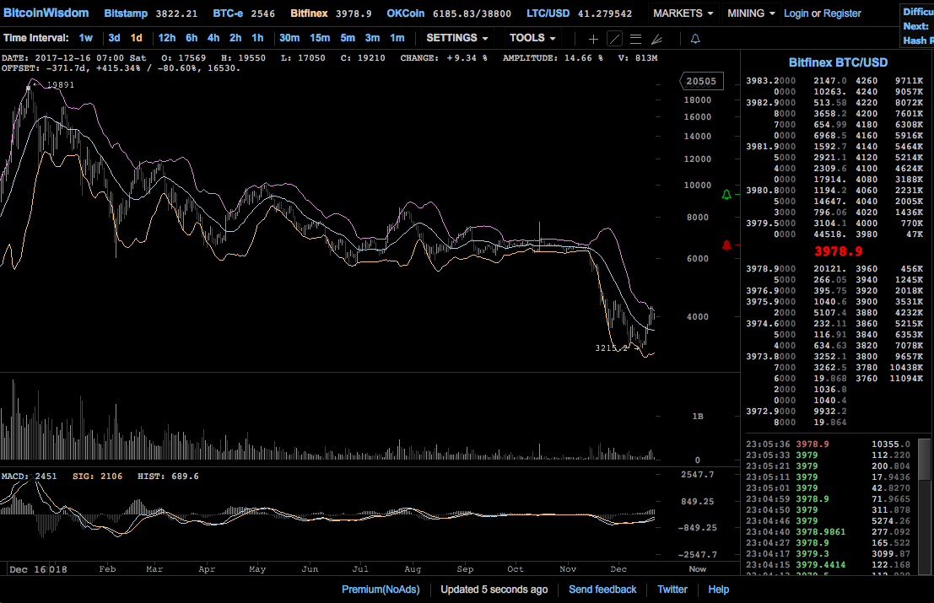Click the Updated 5 seconds ago status
The width and height of the screenshot is (934, 603).
click(x=494, y=590)
